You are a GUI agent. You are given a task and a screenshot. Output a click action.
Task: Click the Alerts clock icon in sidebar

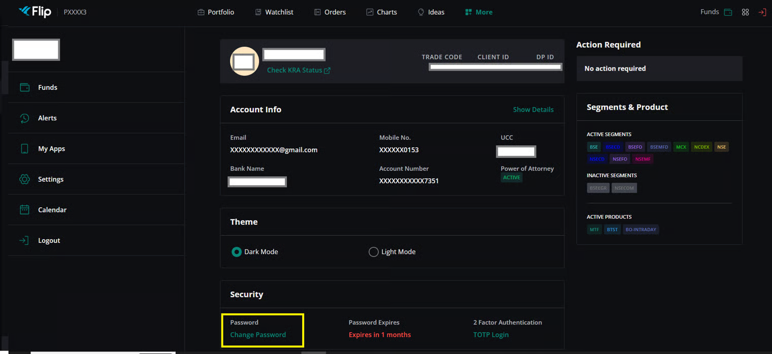[x=24, y=118]
